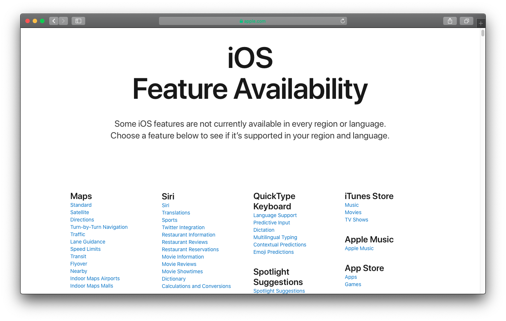Open a new tab with the plus button
This screenshot has width=506, height=321.
coord(481,23)
